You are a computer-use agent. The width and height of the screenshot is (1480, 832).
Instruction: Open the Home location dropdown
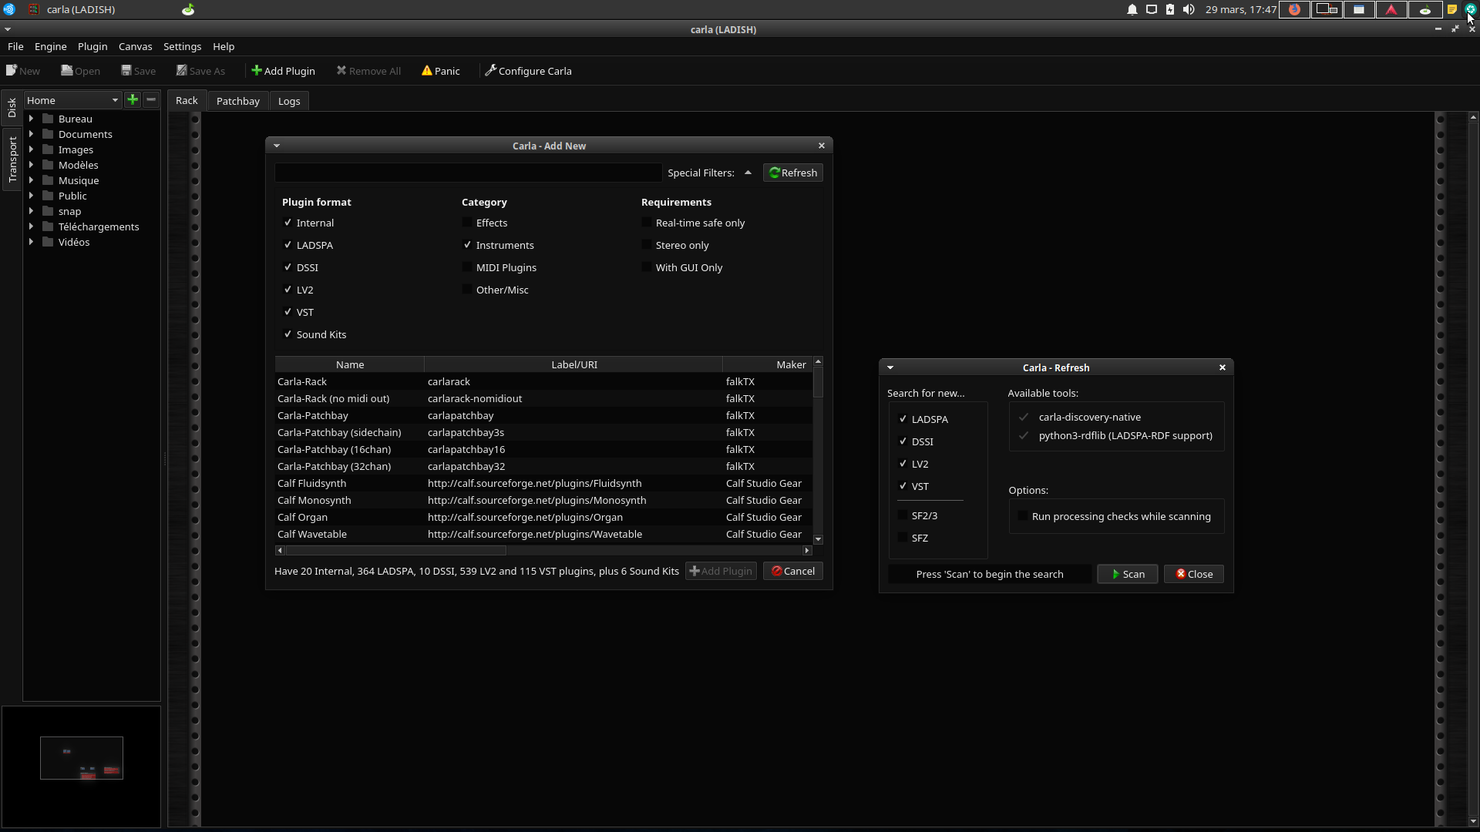(x=72, y=100)
